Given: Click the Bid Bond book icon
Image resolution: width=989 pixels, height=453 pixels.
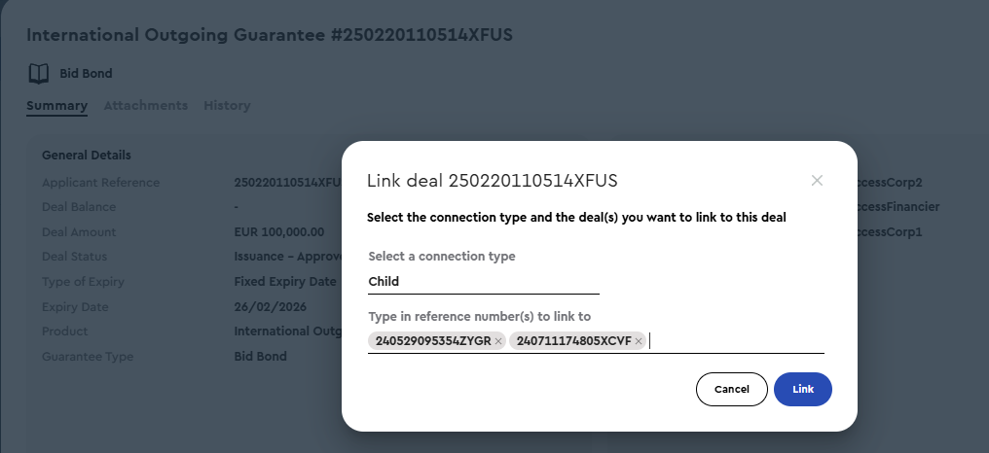Looking at the screenshot, I should pyautogui.click(x=39, y=74).
